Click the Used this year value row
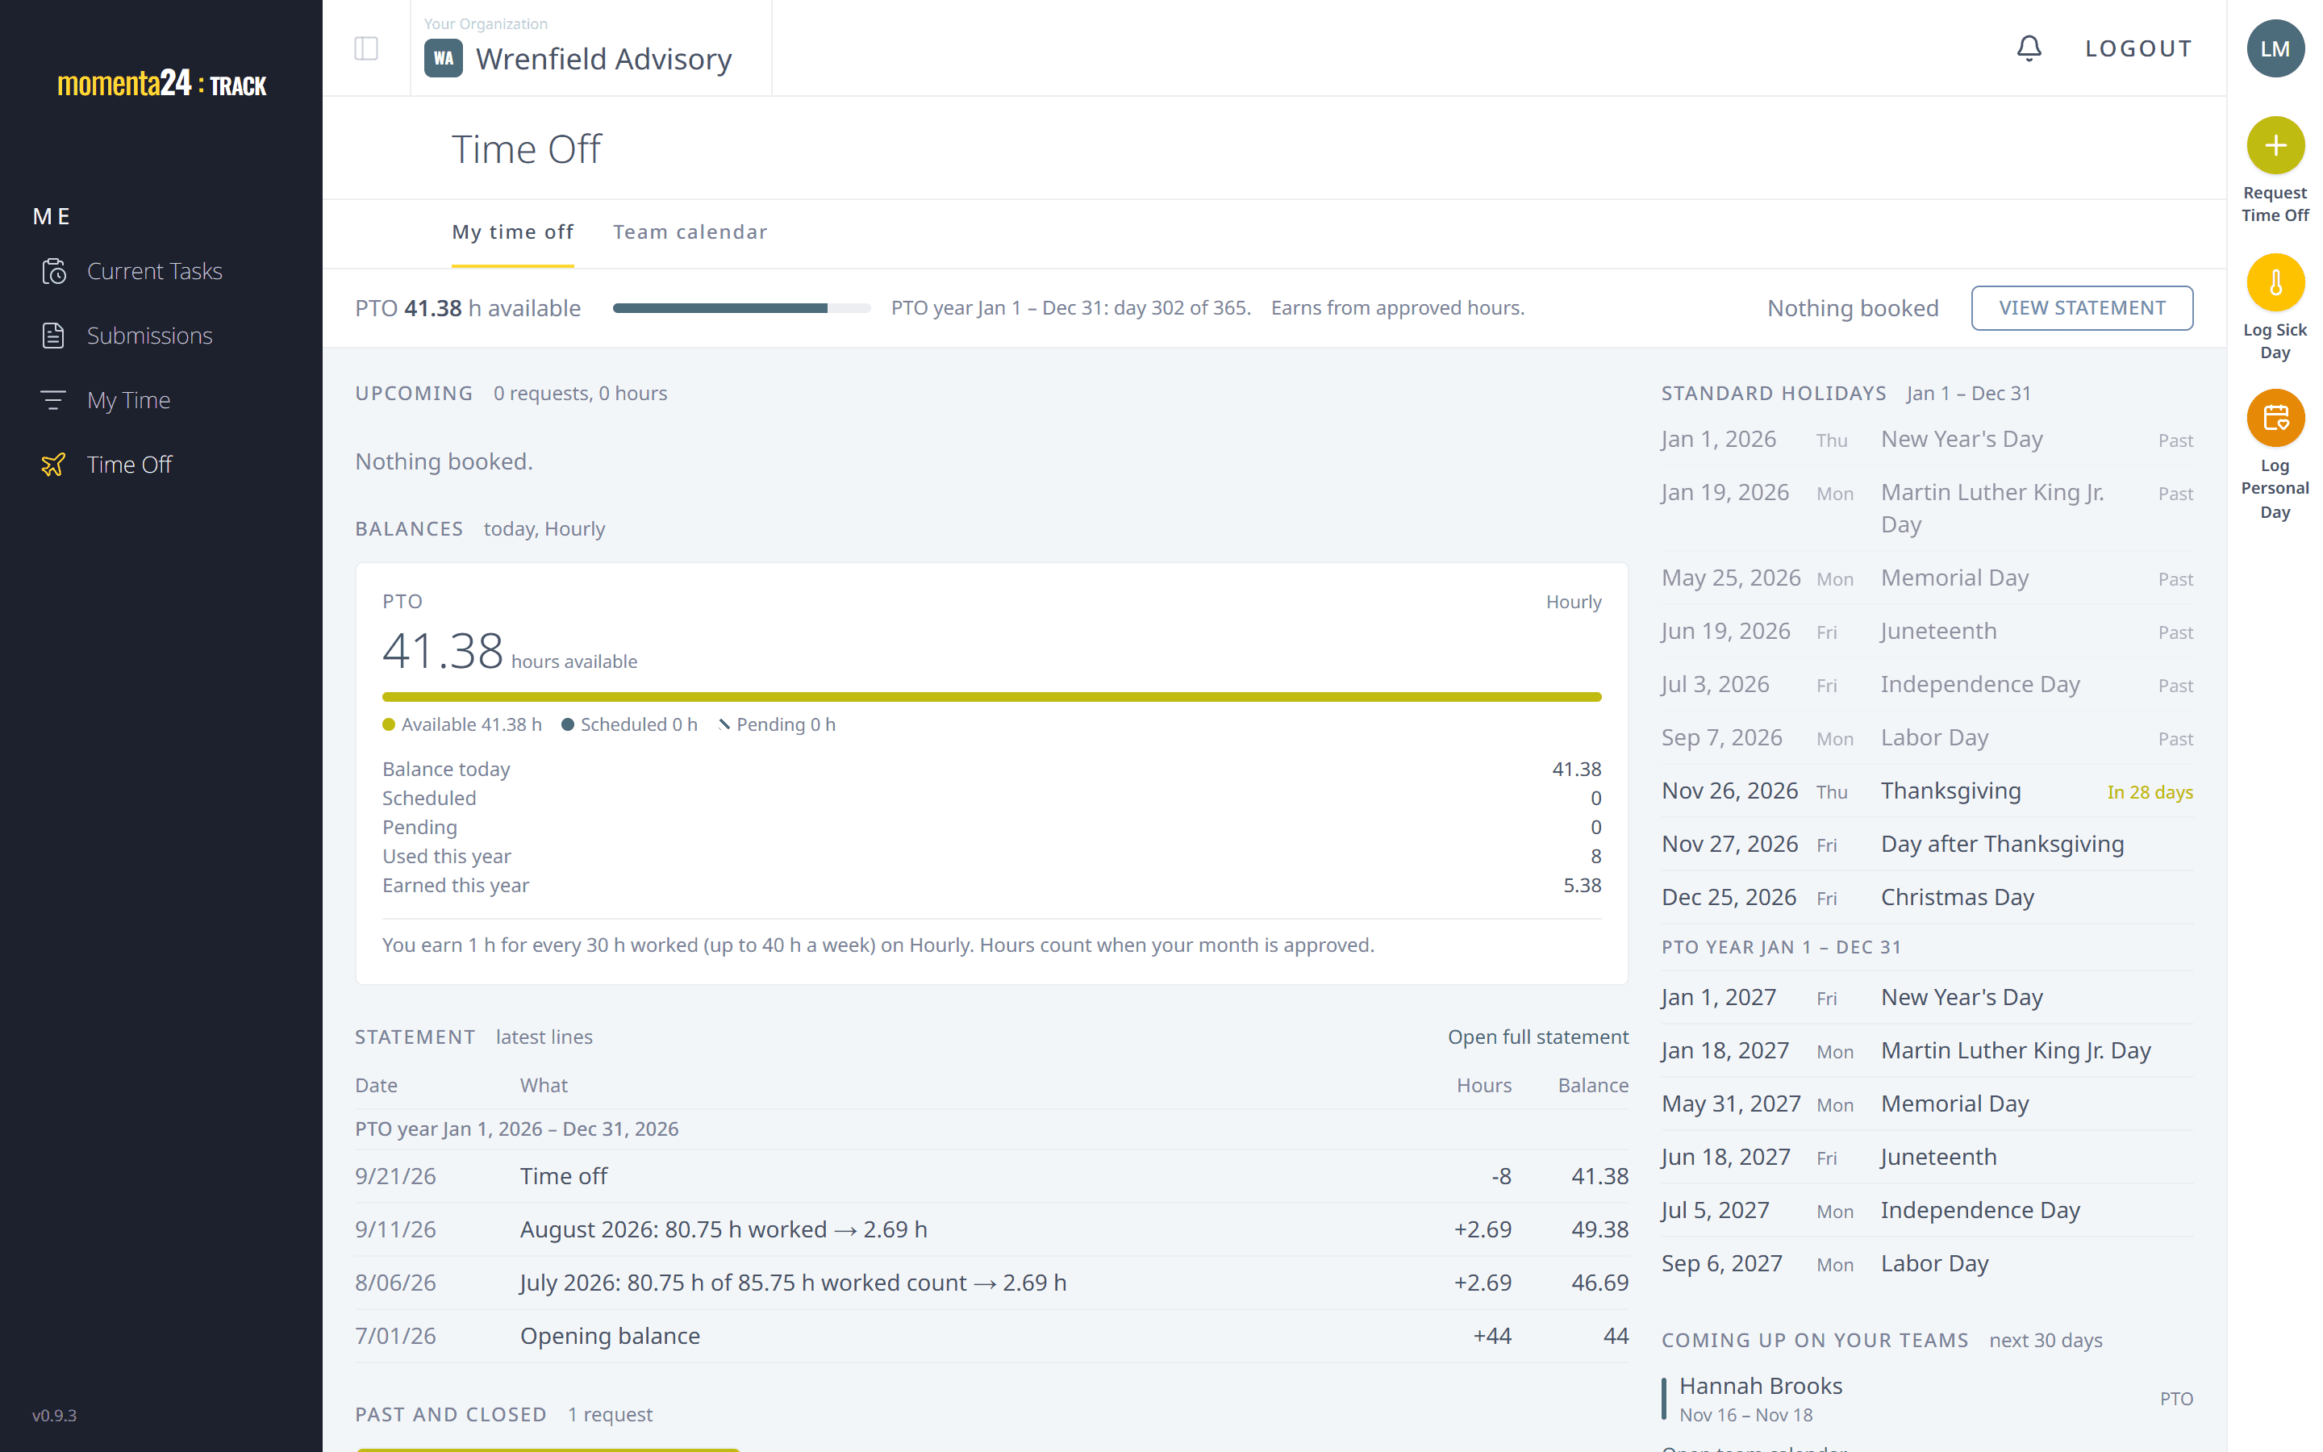 click(x=991, y=857)
